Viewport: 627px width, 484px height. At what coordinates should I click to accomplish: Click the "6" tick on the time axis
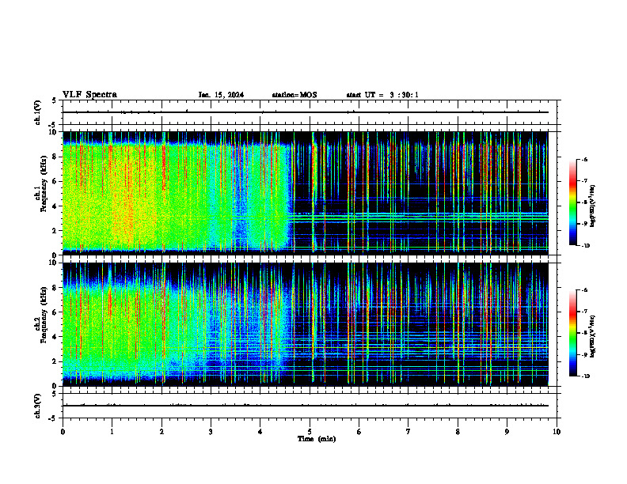coord(359,432)
